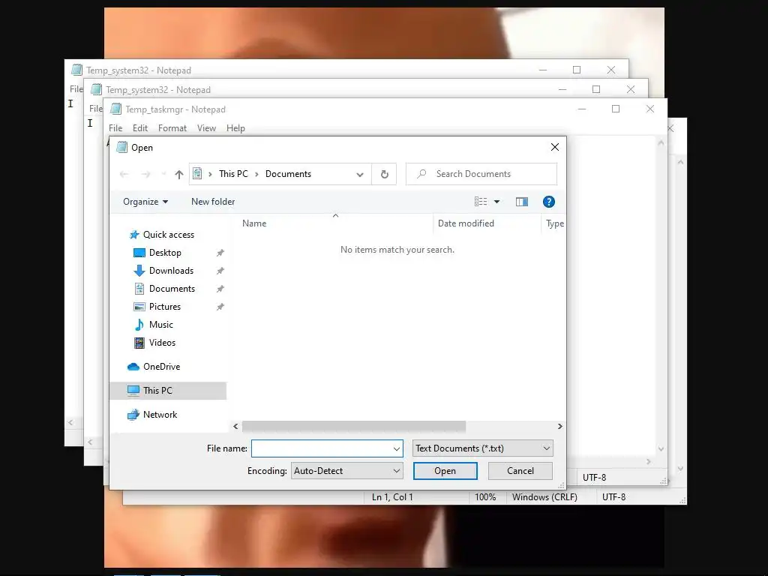Image resolution: width=768 pixels, height=576 pixels.
Task: Open File menu of rearmost Temp_system32 Notepad
Action: point(76,89)
